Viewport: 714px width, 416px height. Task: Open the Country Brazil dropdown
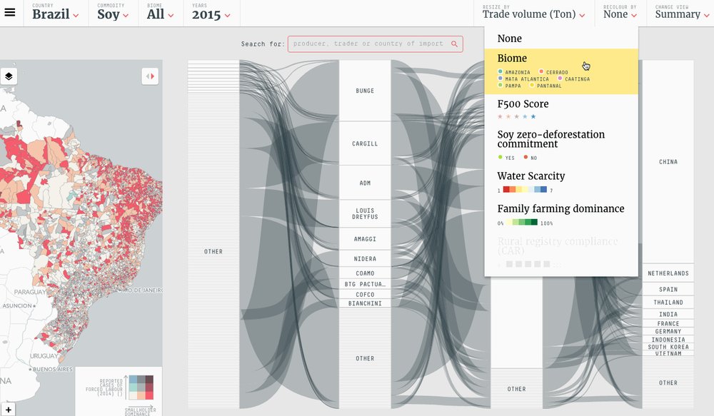[x=55, y=13]
